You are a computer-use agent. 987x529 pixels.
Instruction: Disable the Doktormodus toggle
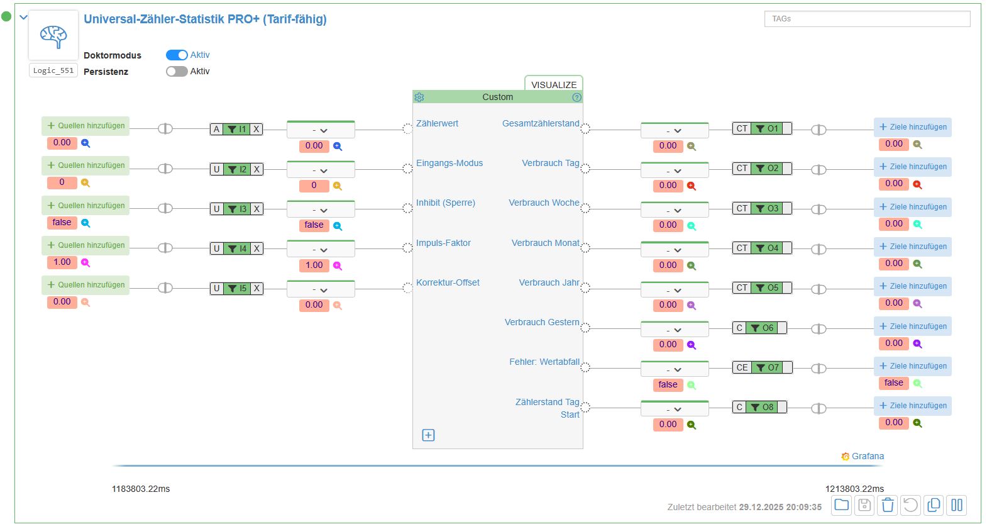click(177, 55)
